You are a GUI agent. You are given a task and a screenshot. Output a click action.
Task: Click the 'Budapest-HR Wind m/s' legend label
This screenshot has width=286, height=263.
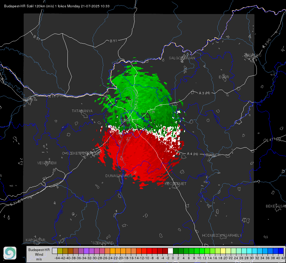pos(39,255)
